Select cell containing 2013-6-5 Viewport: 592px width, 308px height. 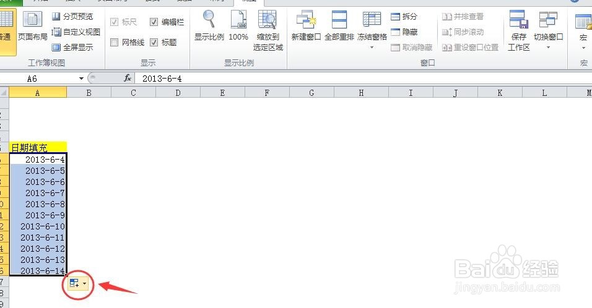[x=38, y=171]
